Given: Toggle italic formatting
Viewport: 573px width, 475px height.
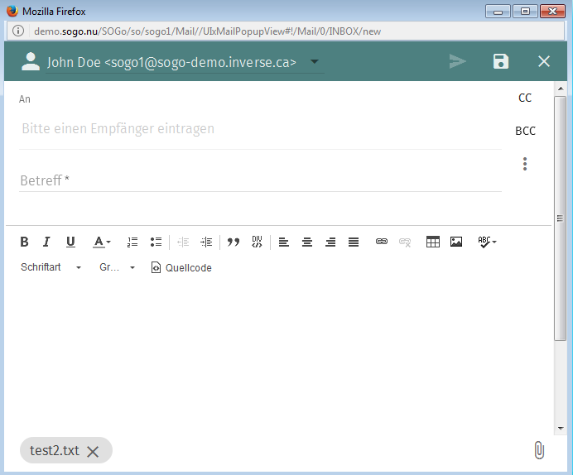Looking at the screenshot, I should (x=46, y=242).
